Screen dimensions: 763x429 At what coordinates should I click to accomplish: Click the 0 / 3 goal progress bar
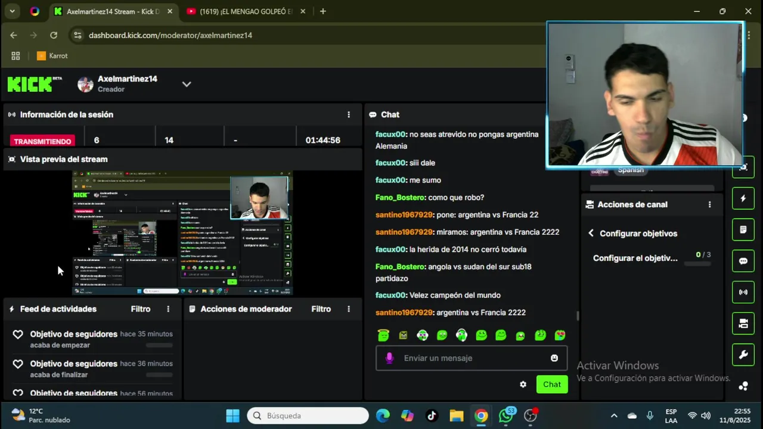coord(697,263)
